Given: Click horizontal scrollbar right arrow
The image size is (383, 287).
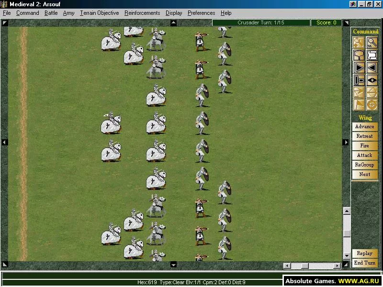Looking at the screenshot, I should (337, 265).
